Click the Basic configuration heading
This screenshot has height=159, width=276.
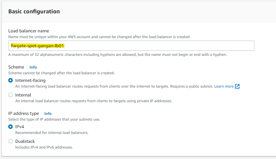(34, 11)
